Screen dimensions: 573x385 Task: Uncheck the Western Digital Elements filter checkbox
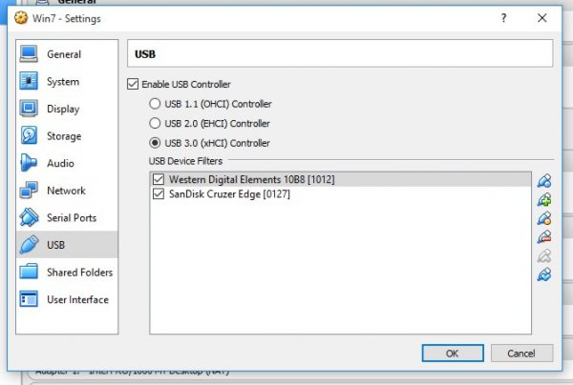[x=159, y=179]
